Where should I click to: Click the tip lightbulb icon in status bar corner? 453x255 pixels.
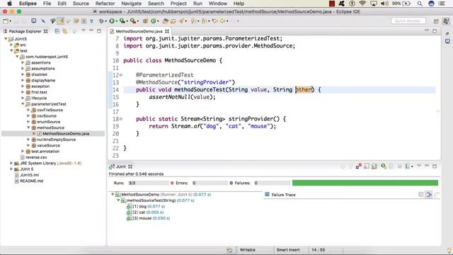point(449,250)
